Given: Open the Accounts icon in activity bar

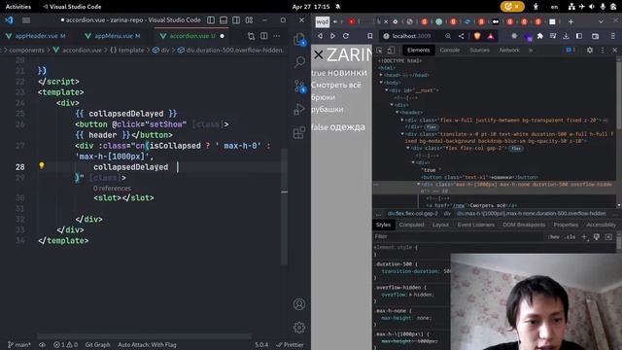Looking at the screenshot, I should pyautogui.click(x=299, y=304).
